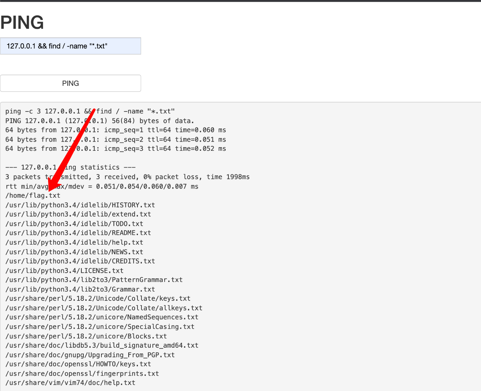Click the openssl/HOWTO/keys.txt path line
Viewport: 481px width, 391px height.
[78, 364]
